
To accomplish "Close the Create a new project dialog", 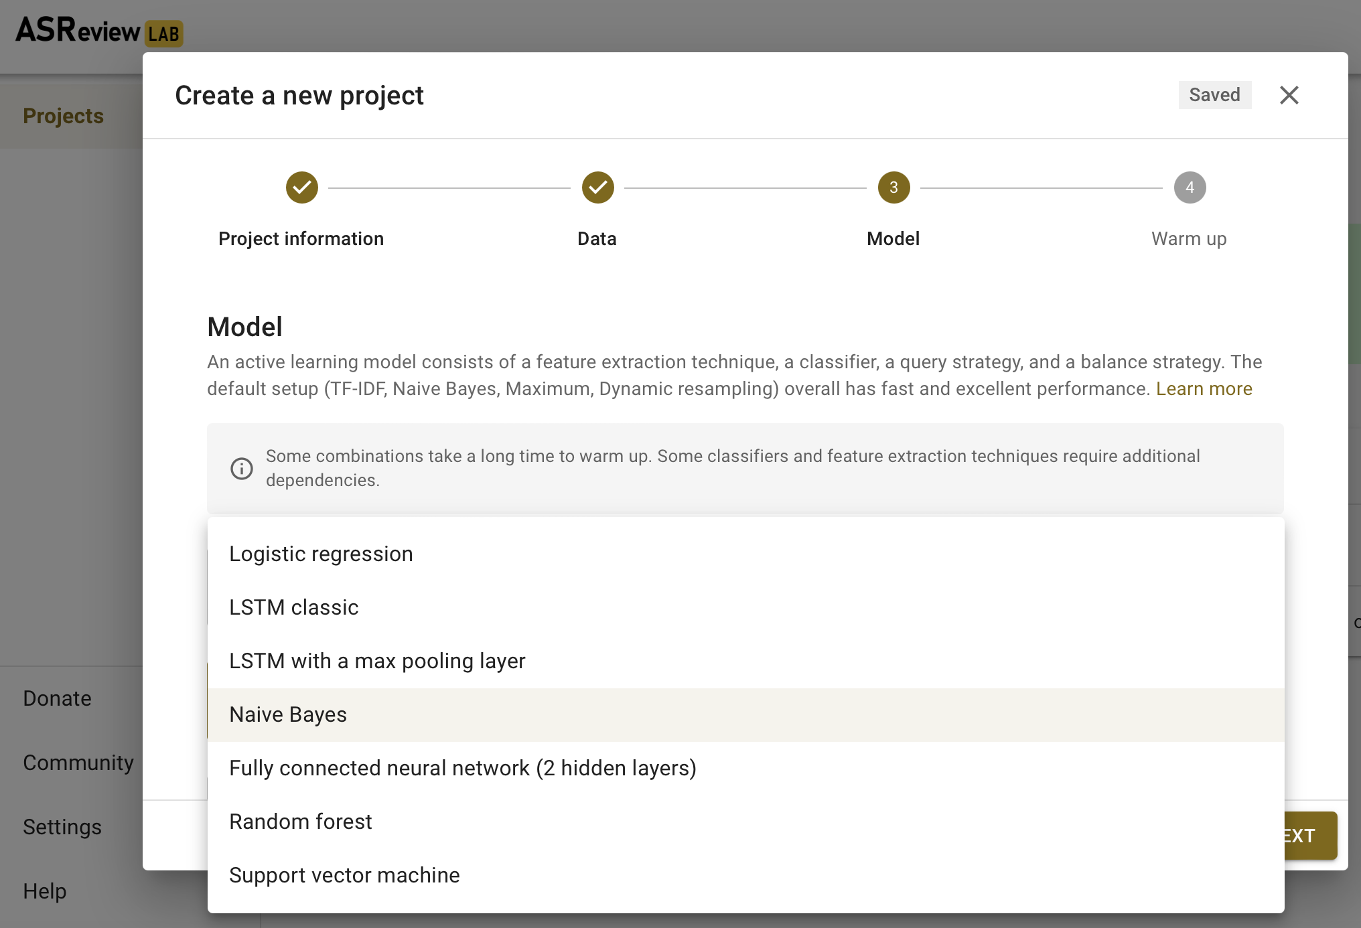I will pyautogui.click(x=1289, y=95).
